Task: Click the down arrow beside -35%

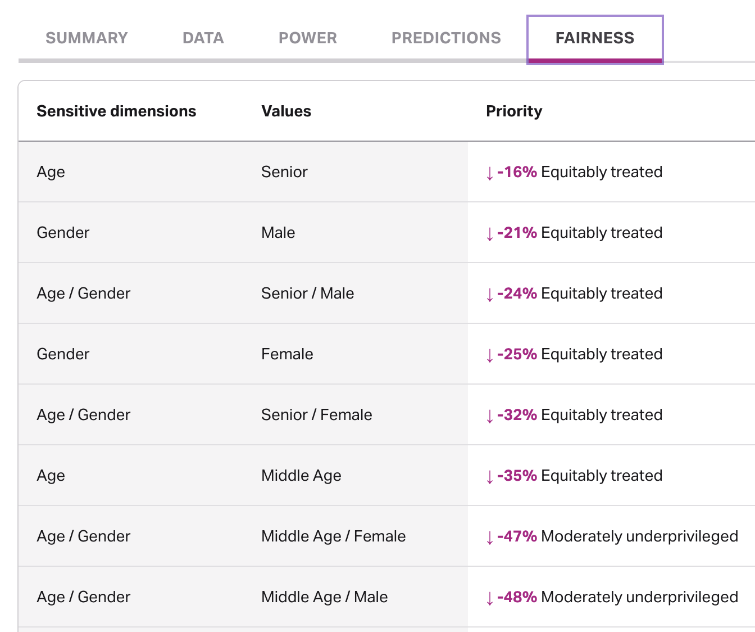Action: pyautogui.click(x=490, y=477)
